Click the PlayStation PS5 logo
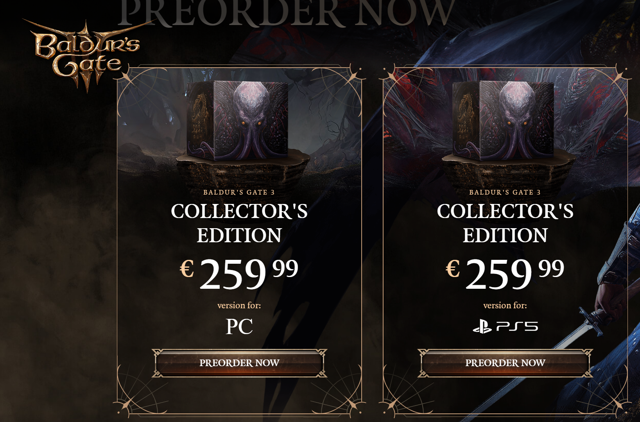Image resolution: width=640 pixels, height=422 pixels. click(505, 326)
